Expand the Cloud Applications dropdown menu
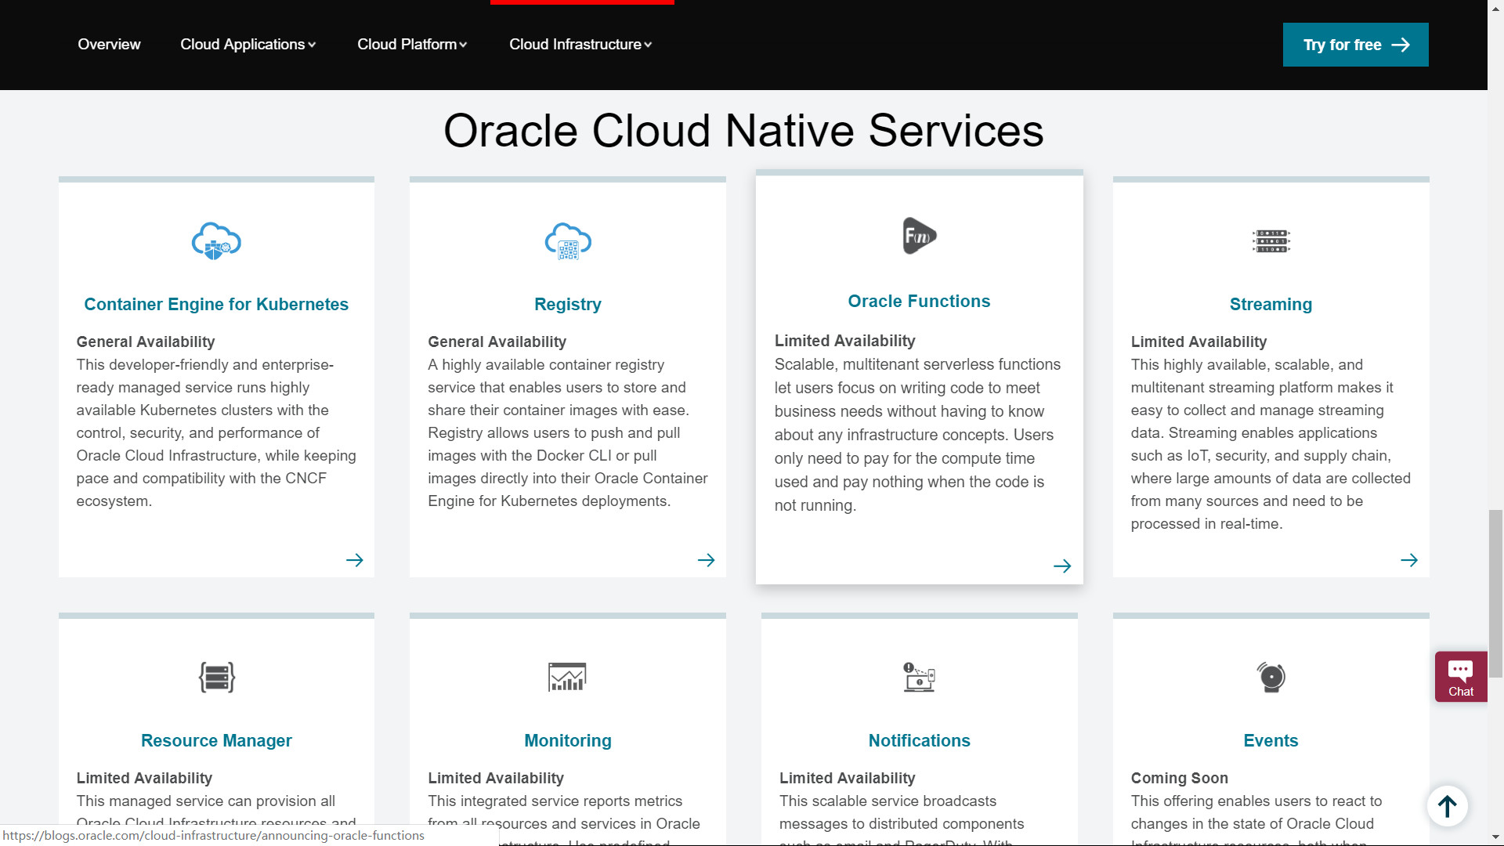 tap(248, 45)
